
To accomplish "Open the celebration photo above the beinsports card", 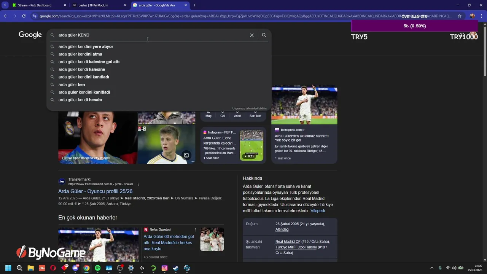I will [x=304, y=104].
